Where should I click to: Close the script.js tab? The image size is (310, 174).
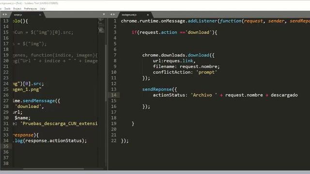coord(40,15)
